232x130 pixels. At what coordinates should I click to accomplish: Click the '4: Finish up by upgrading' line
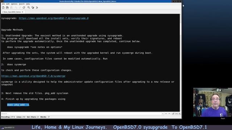point(33,99)
